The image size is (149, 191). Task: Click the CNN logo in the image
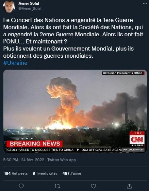click(137, 139)
